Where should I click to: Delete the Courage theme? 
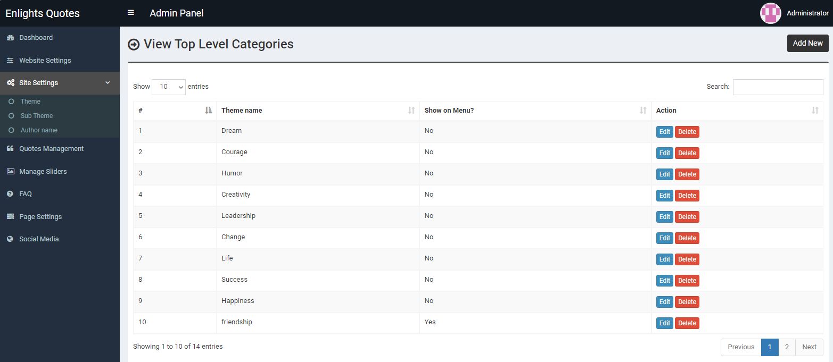click(x=687, y=153)
